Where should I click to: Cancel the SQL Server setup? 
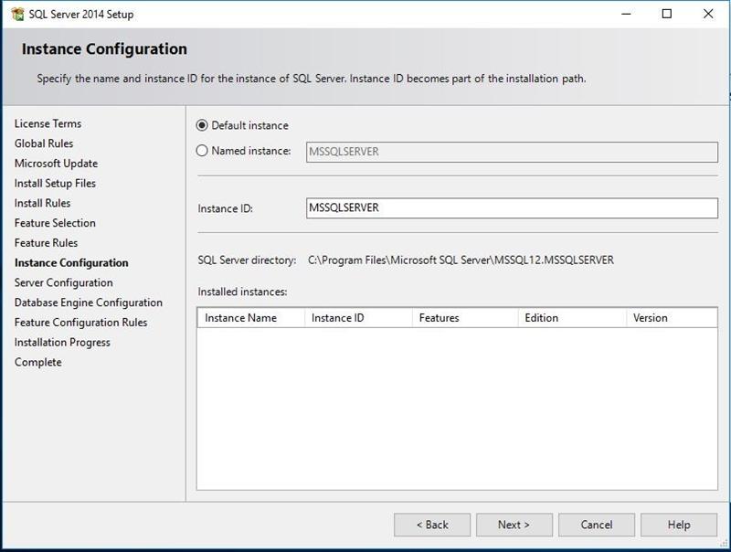pos(597,525)
